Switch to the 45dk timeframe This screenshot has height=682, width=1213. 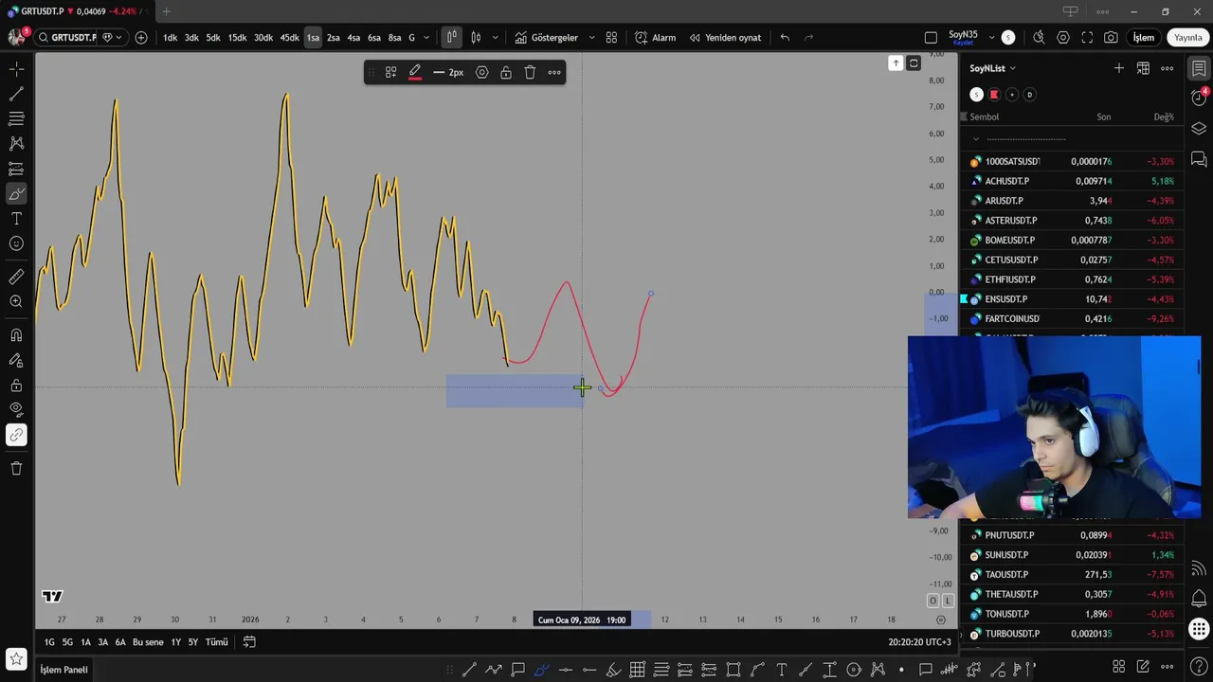(289, 38)
